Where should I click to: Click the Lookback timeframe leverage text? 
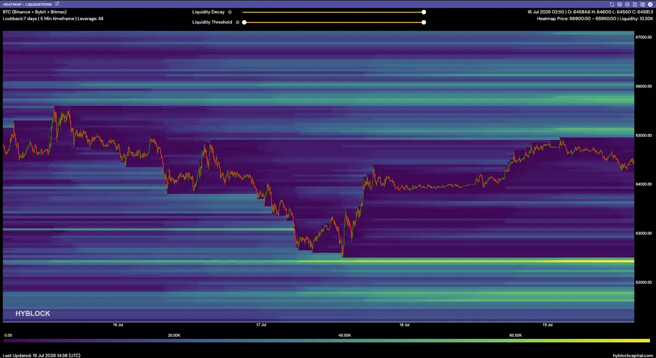pyautogui.click(x=53, y=19)
